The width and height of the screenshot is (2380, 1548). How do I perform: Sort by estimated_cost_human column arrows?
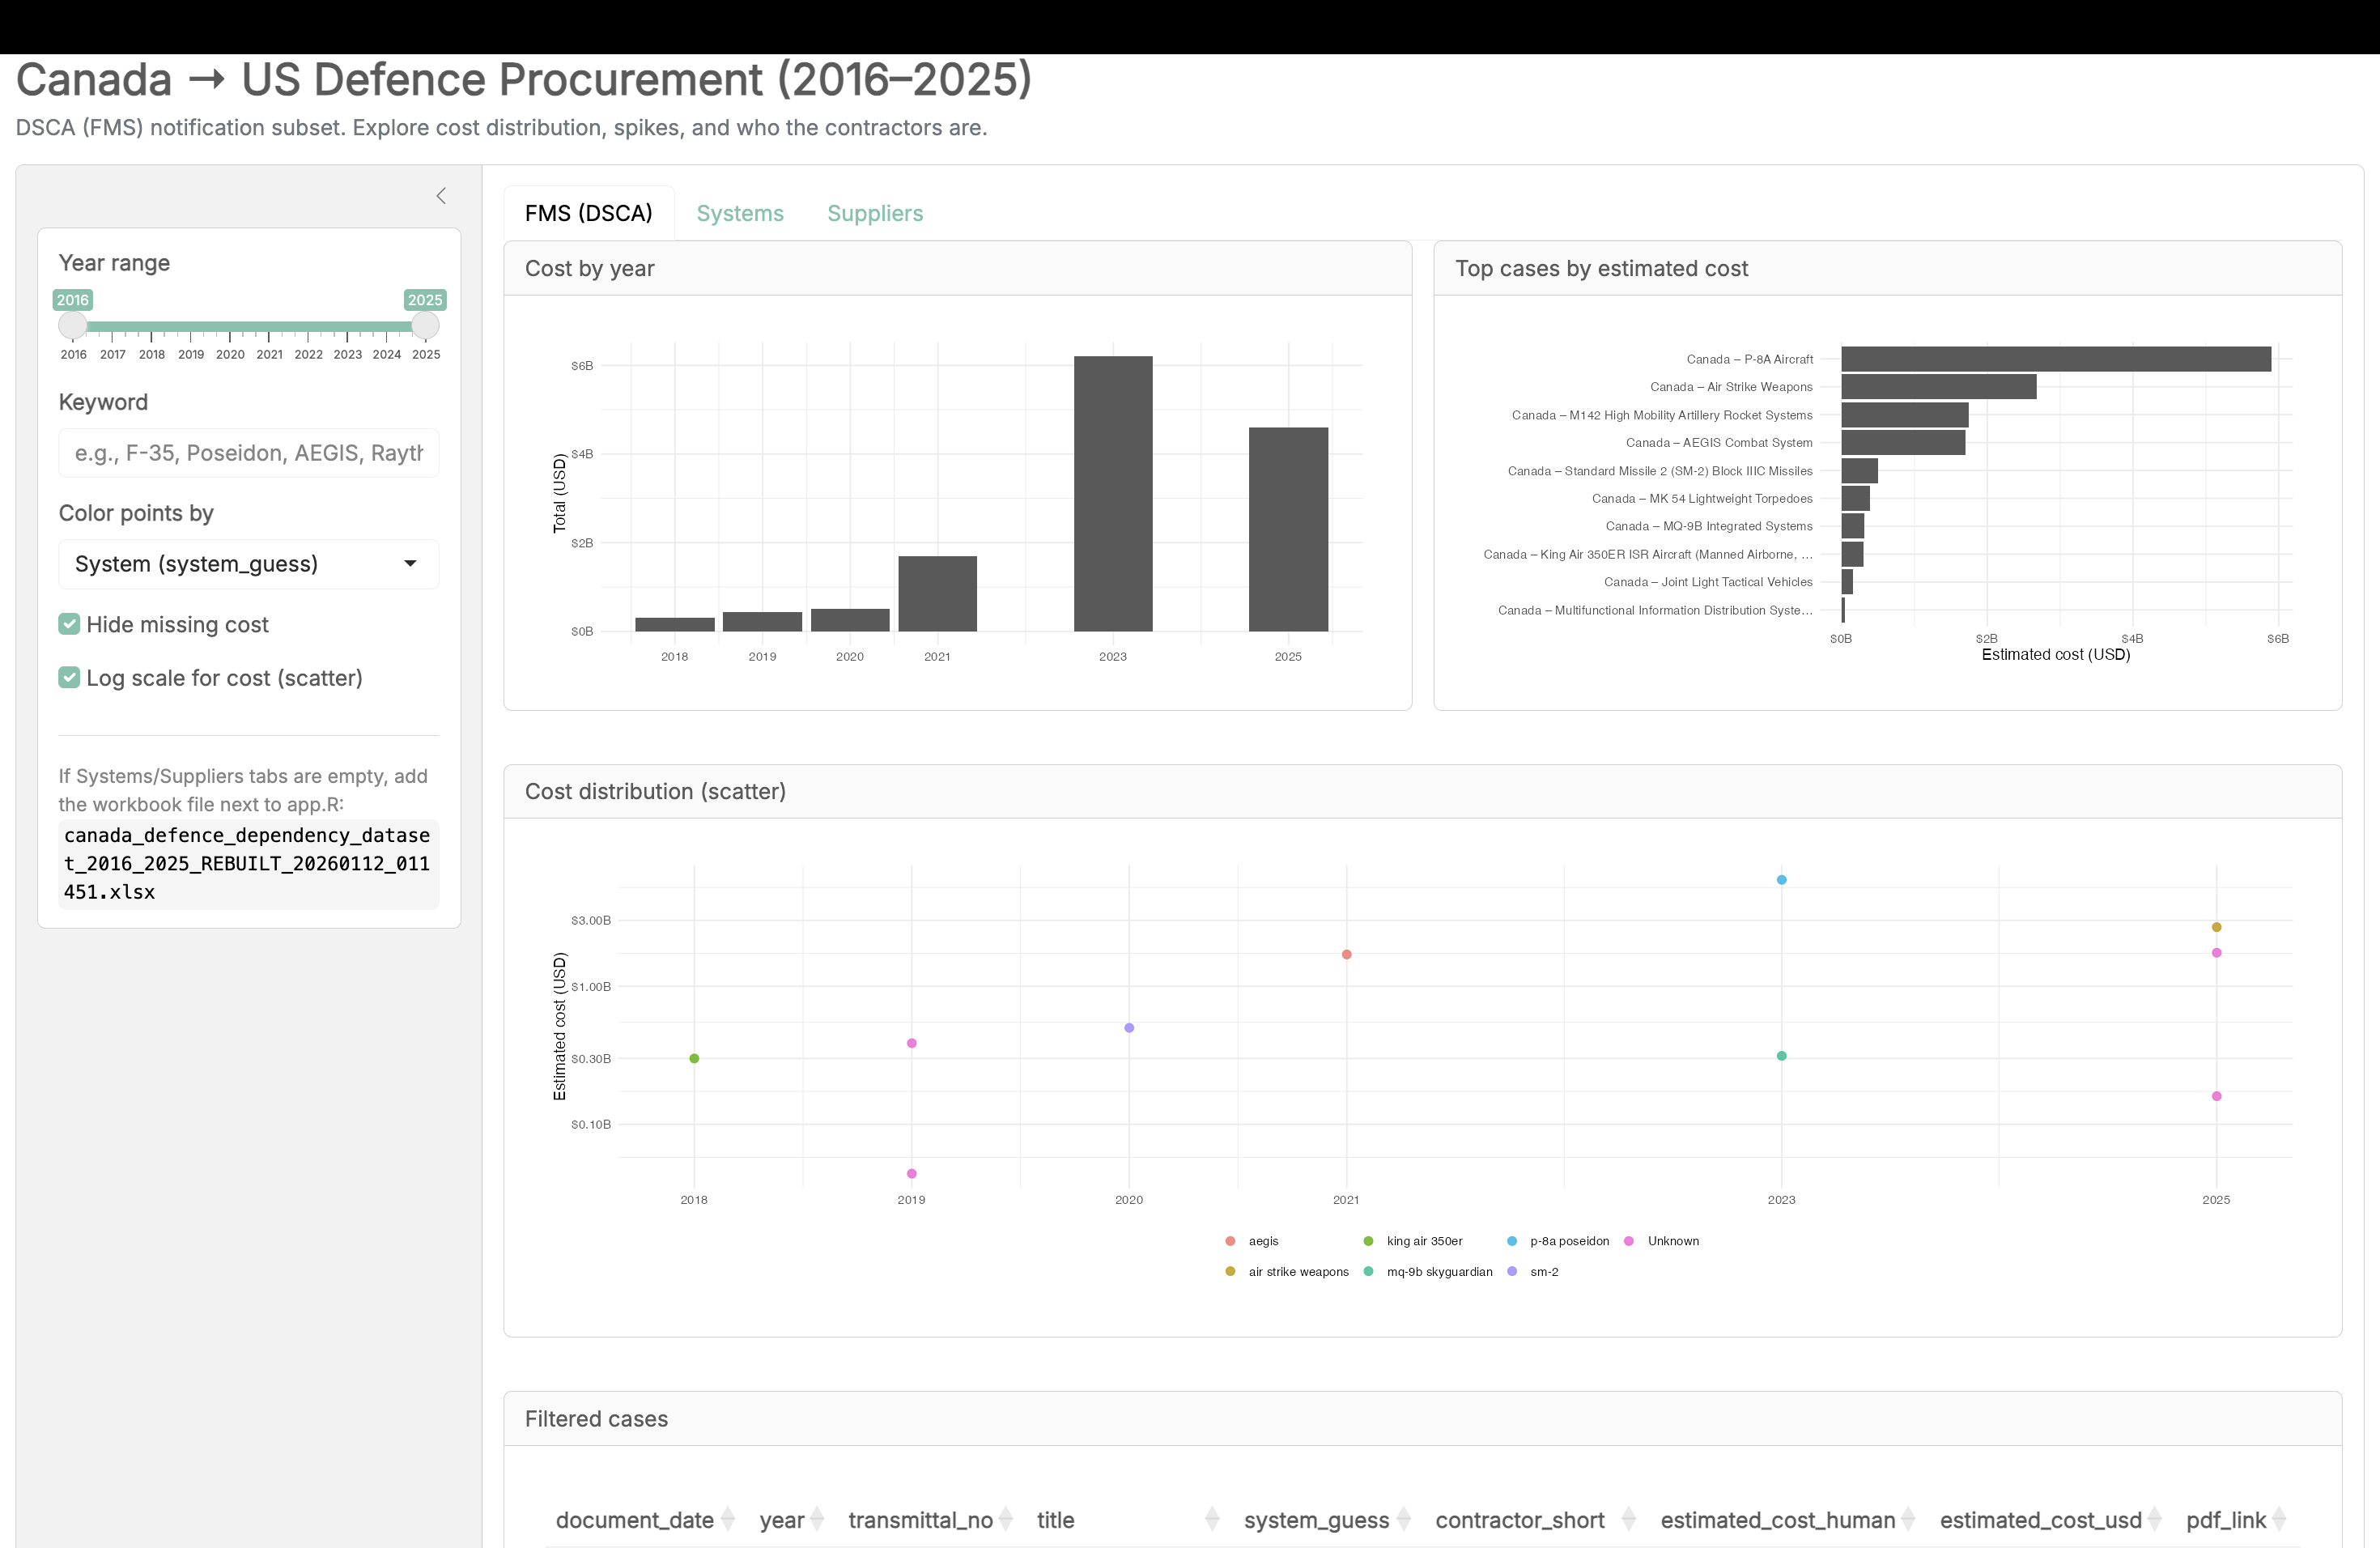tap(1908, 1519)
